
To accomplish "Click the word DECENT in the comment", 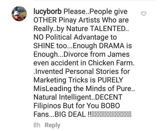I will click(109, 97).
